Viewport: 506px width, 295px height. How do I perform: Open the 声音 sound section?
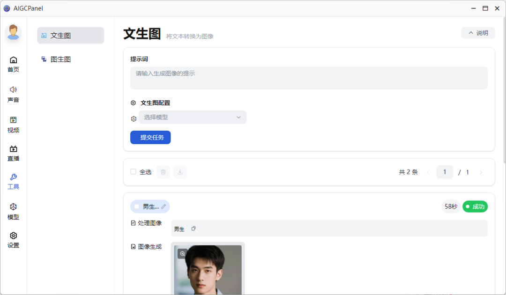pos(13,94)
